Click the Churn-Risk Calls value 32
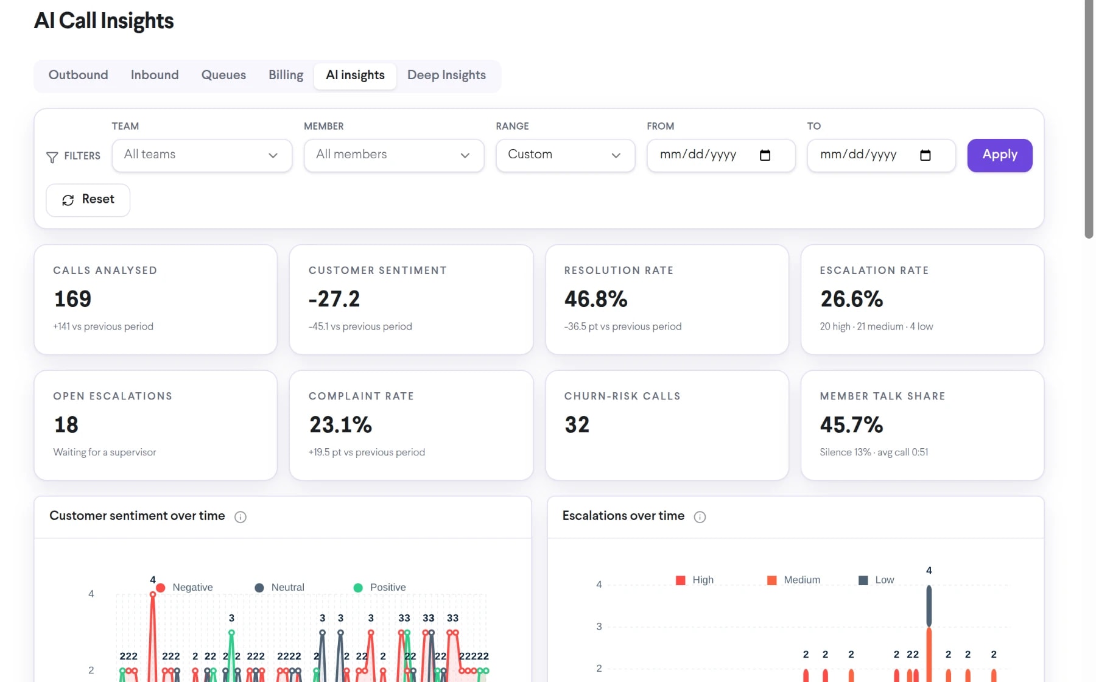 click(577, 425)
